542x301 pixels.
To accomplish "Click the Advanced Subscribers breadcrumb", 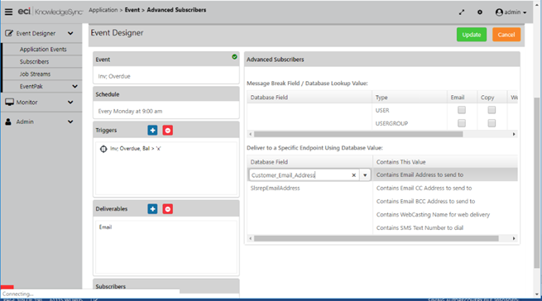I will (176, 10).
